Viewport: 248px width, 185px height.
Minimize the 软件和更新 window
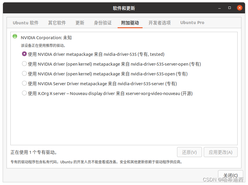pos(219,8)
